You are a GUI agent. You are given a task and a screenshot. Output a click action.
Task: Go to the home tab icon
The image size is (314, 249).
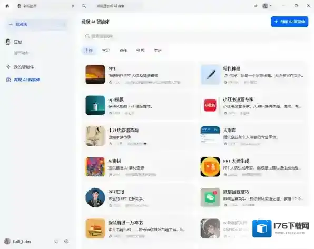pyautogui.click(x=7, y=6)
